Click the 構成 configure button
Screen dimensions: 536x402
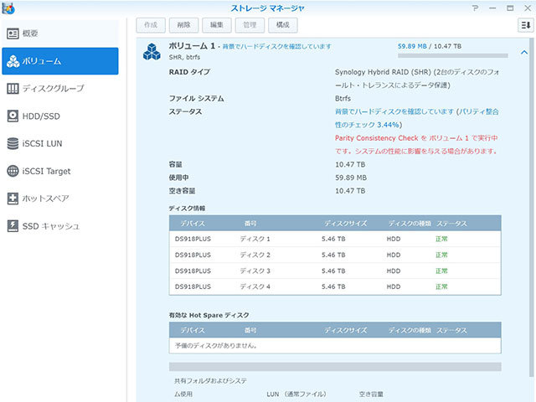click(283, 25)
